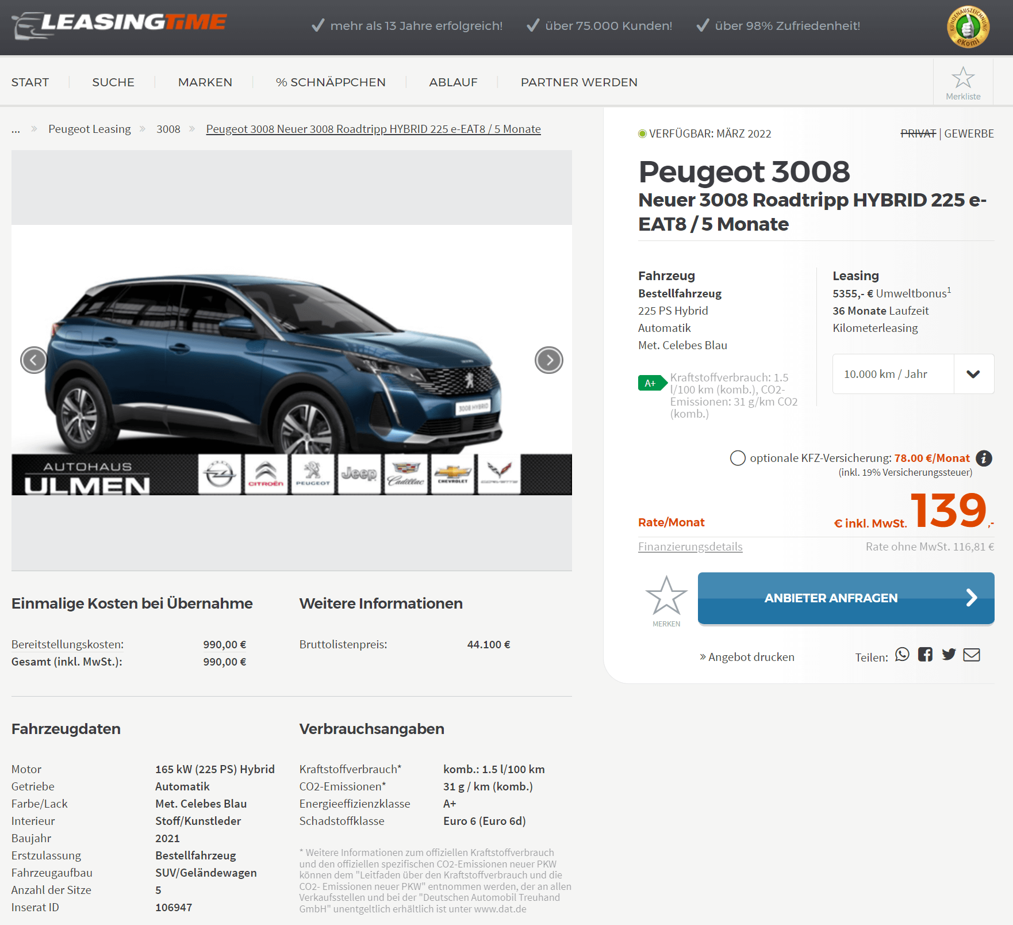Open the ABLAUF menu item
This screenshot has height=925, width=1013.
point(453,82)
